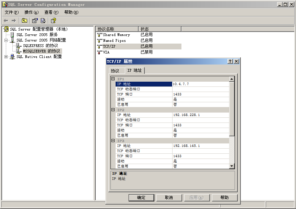Click the up one level folder icon
The image size is (296, 209).
click(x=24, y=20)
